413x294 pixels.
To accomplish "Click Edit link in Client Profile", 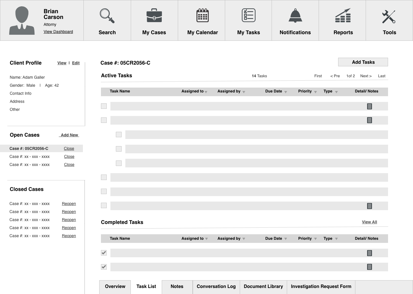I will pyautogui.click(x=76, y=63).
